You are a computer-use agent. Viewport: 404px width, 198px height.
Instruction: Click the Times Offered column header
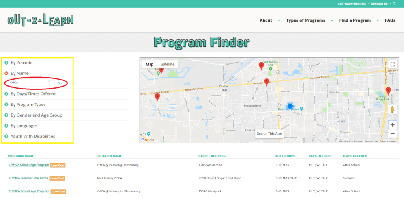click(x=355, y=156)
